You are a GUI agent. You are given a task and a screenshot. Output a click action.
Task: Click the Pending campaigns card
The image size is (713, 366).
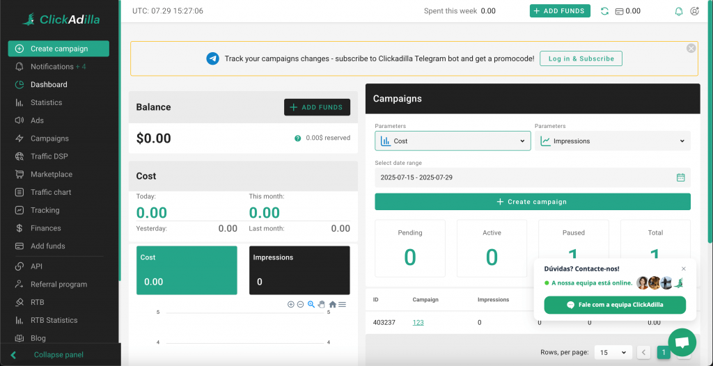(410, 248)
